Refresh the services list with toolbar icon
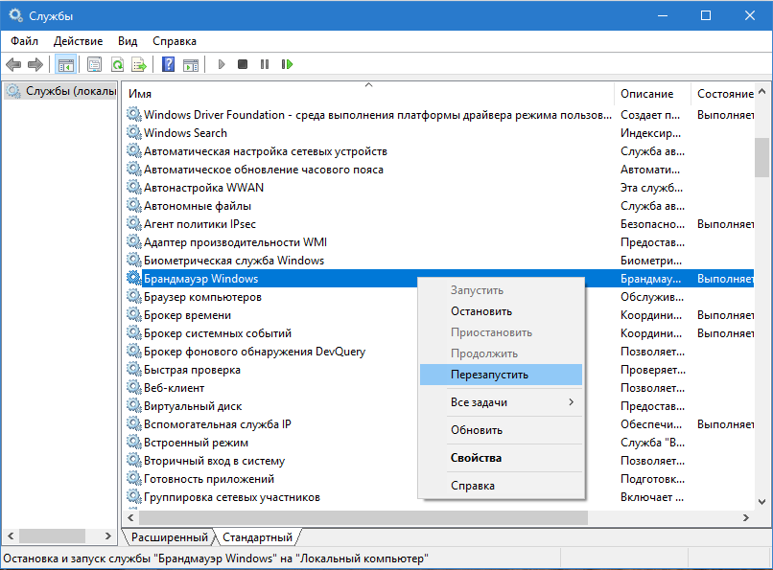Image resolution: width=773 pixels, height=570 pixels. (117, 64)
